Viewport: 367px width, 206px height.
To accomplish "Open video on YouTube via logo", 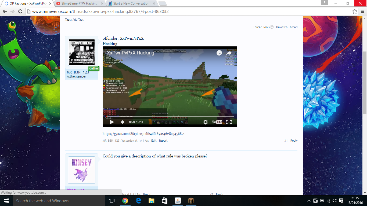I will 217,122.
